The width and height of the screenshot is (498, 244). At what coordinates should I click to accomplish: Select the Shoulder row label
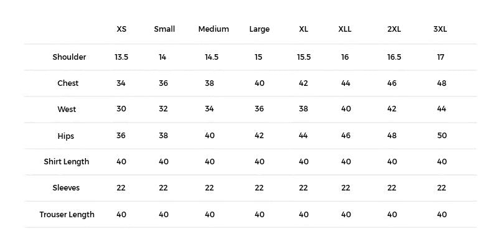69,57
